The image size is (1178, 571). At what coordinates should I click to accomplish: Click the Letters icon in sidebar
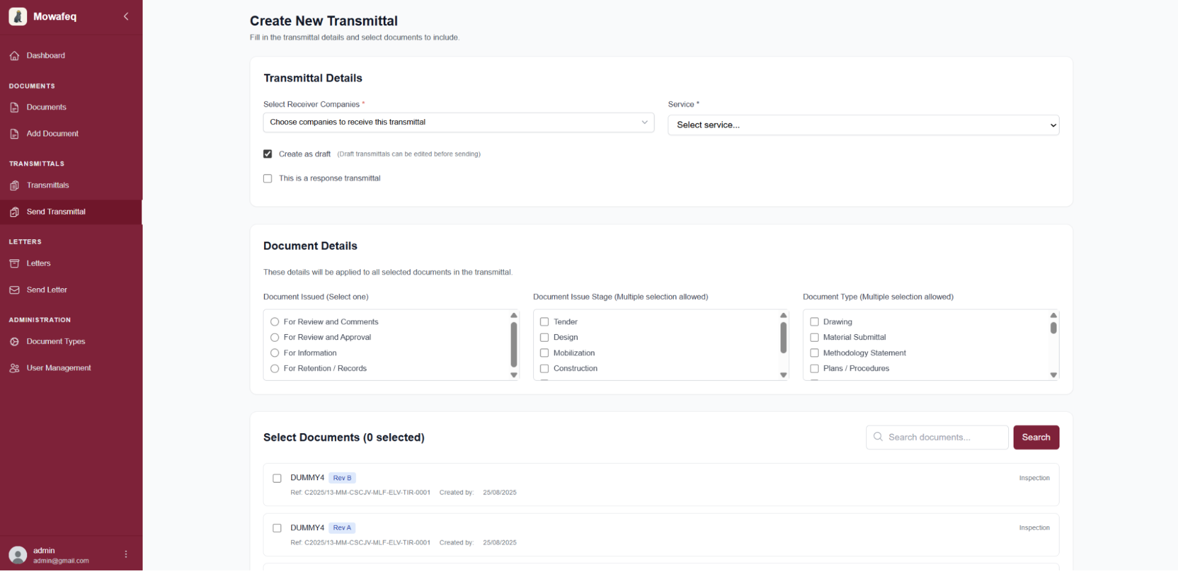14,263
